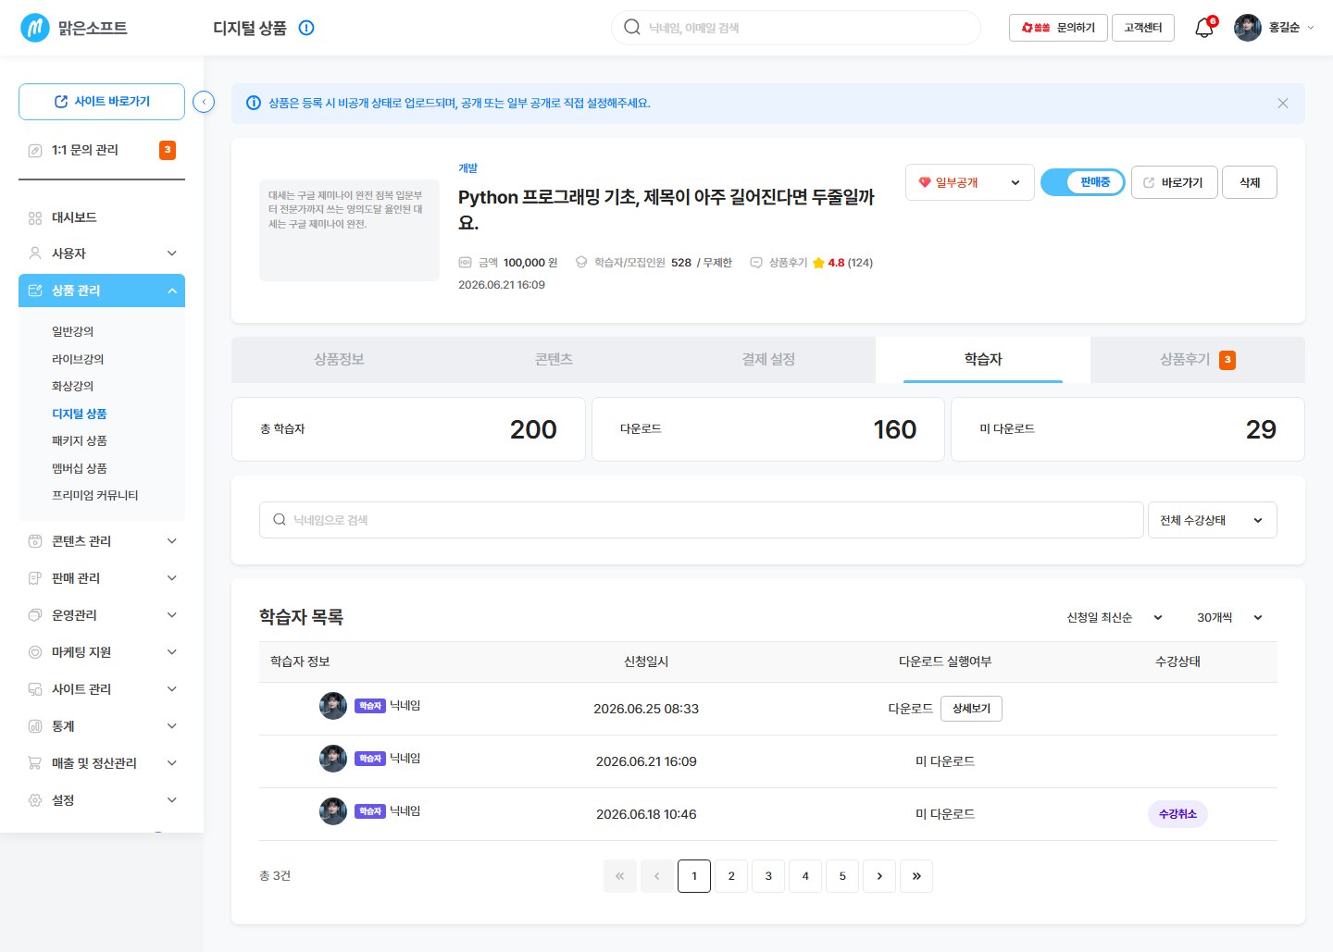1333x952 pixels.
Task: Click the 상품후기 comment icon
Action: point(756,263)
